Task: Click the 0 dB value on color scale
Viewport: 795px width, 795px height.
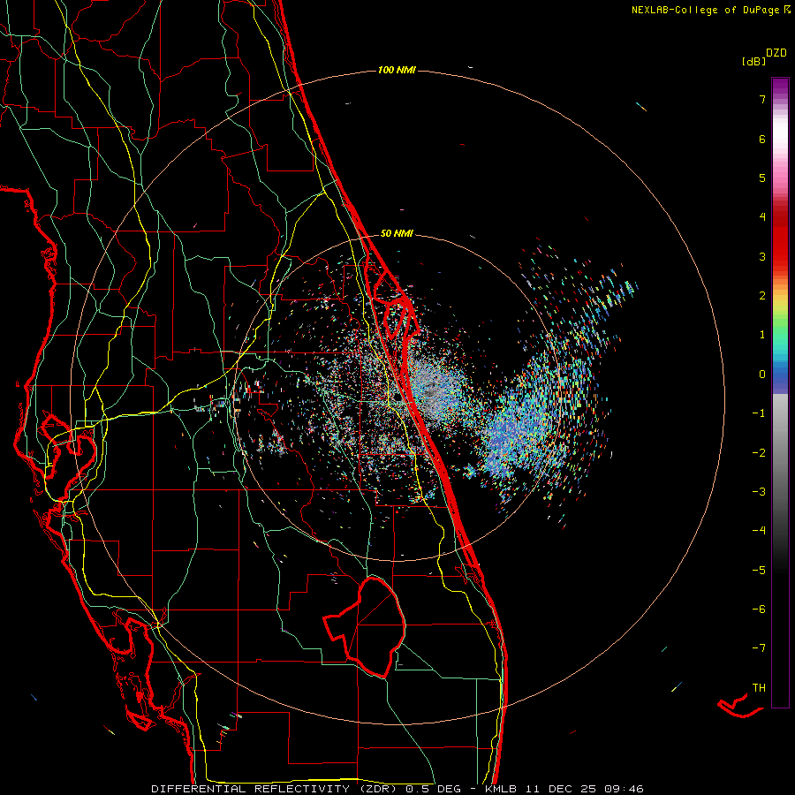Action: tap(762, 375)
